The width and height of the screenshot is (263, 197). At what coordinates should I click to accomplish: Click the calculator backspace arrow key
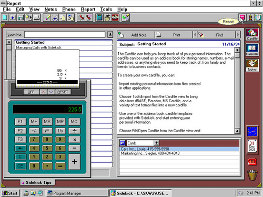pyautogui.click(x=21, y=148)
